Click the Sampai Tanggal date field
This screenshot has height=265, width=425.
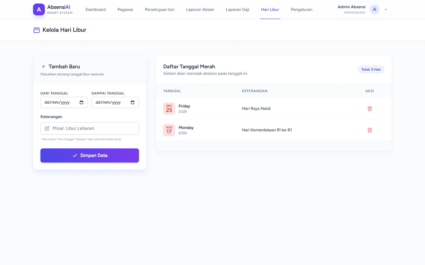115,102
